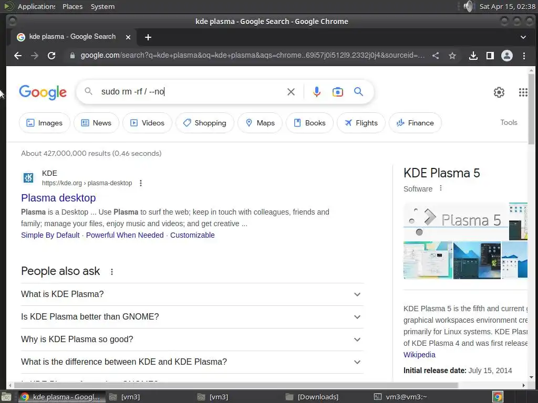The image size is (538, 403).
Task: Open People also ask options menu
Action: coord(111,272)
